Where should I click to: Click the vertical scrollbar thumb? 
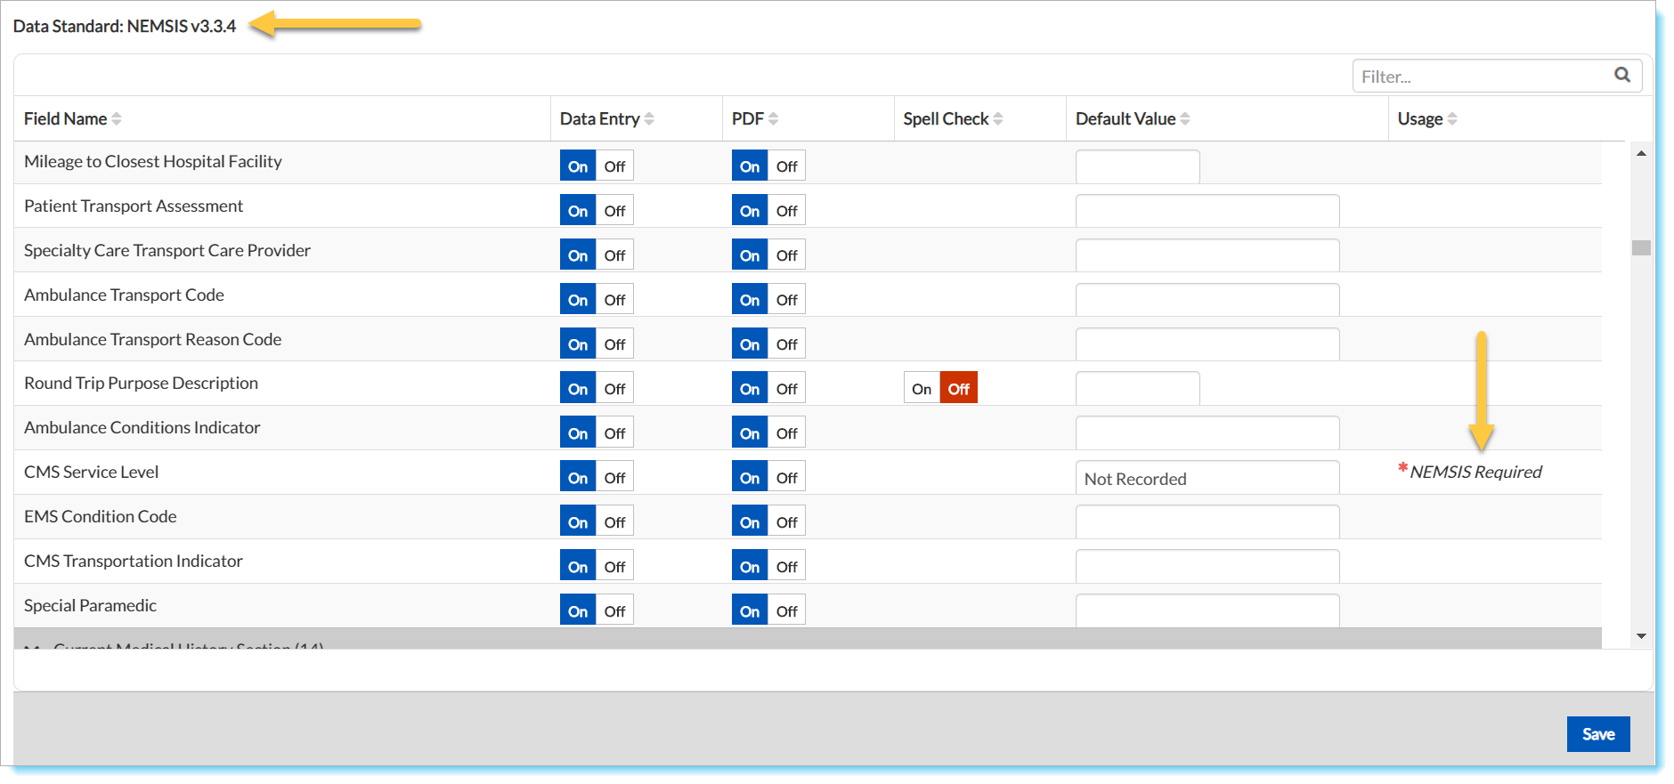[x=1641, y=248]
